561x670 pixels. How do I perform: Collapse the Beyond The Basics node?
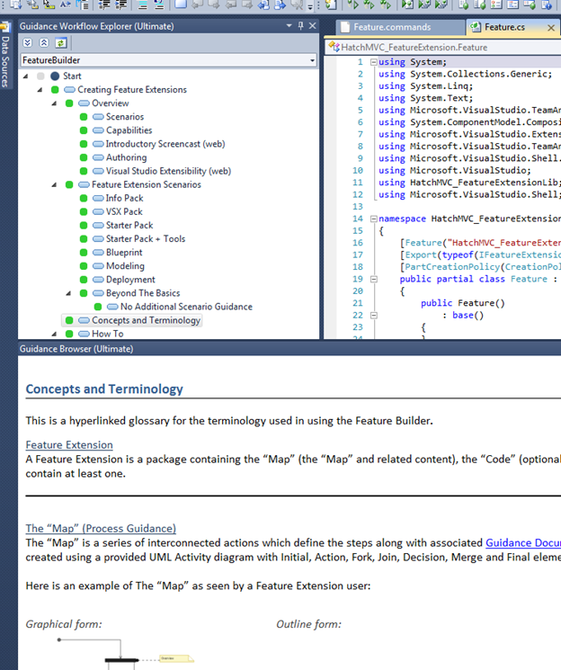pos(68,293)
